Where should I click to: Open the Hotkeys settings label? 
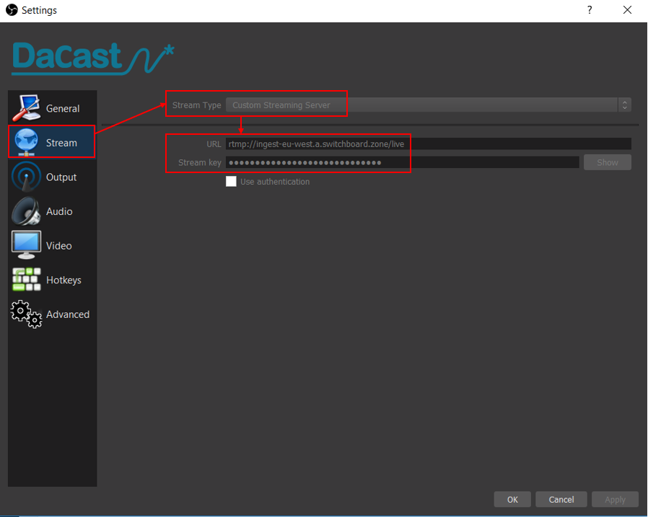64,280
